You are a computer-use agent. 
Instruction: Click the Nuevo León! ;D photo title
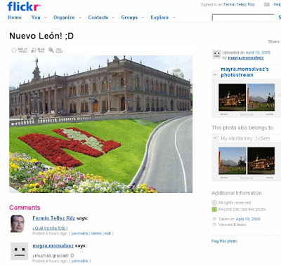(x=41, y=36)
